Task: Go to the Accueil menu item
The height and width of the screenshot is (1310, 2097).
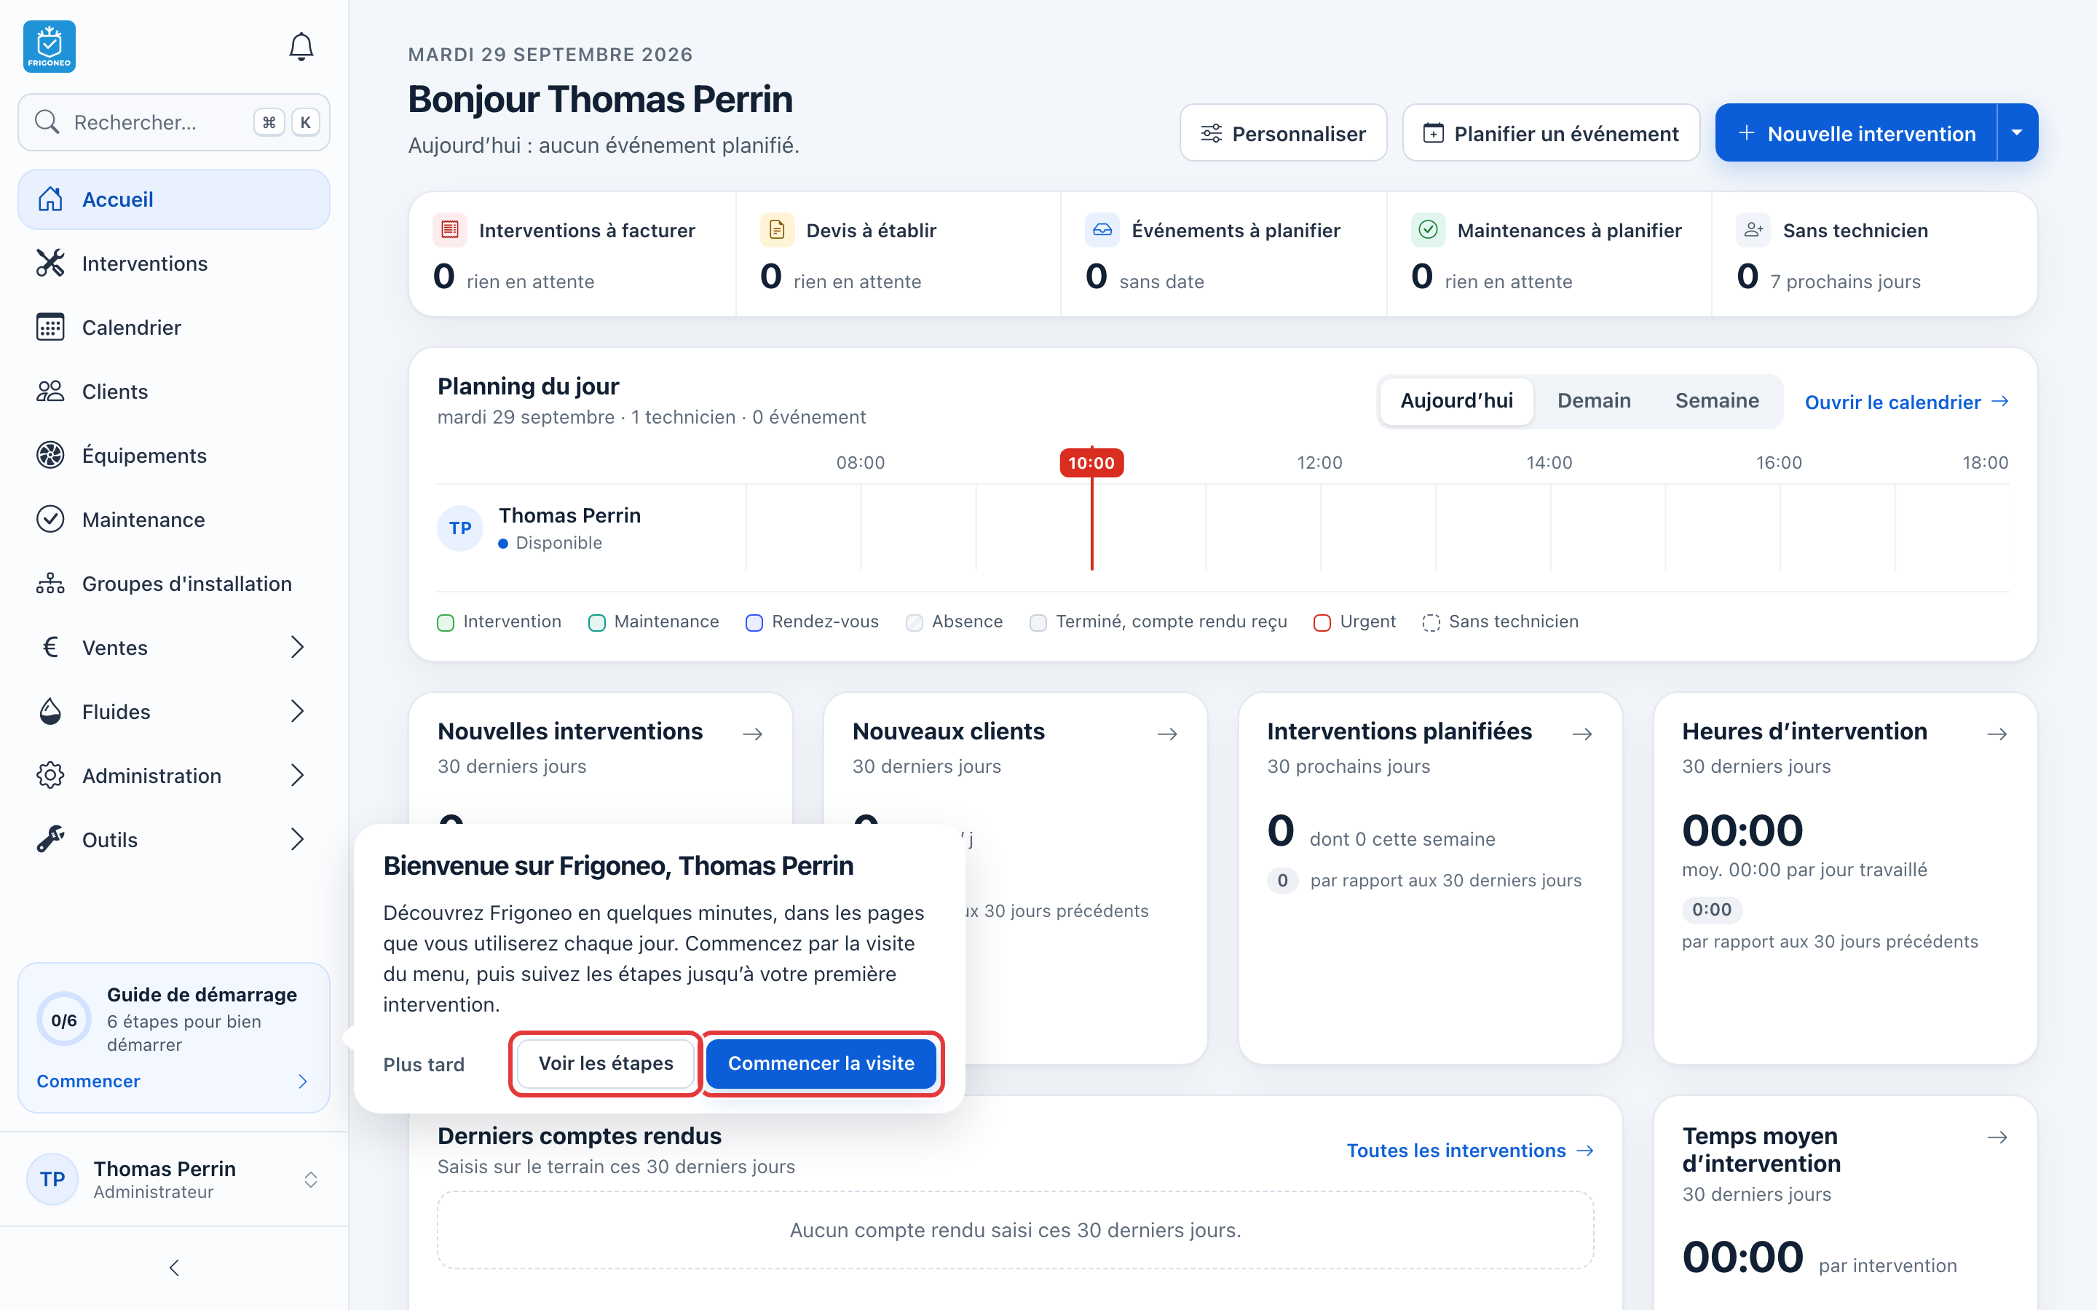Action: click(x=174, y=199)
